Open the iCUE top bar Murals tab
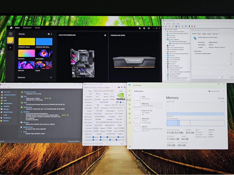The width and height of the screenshot is (234, 175). [37, 28]
